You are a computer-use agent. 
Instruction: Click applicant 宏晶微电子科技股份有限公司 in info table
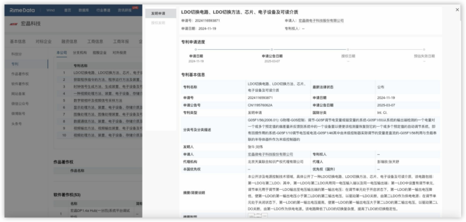tap(270, 154)
